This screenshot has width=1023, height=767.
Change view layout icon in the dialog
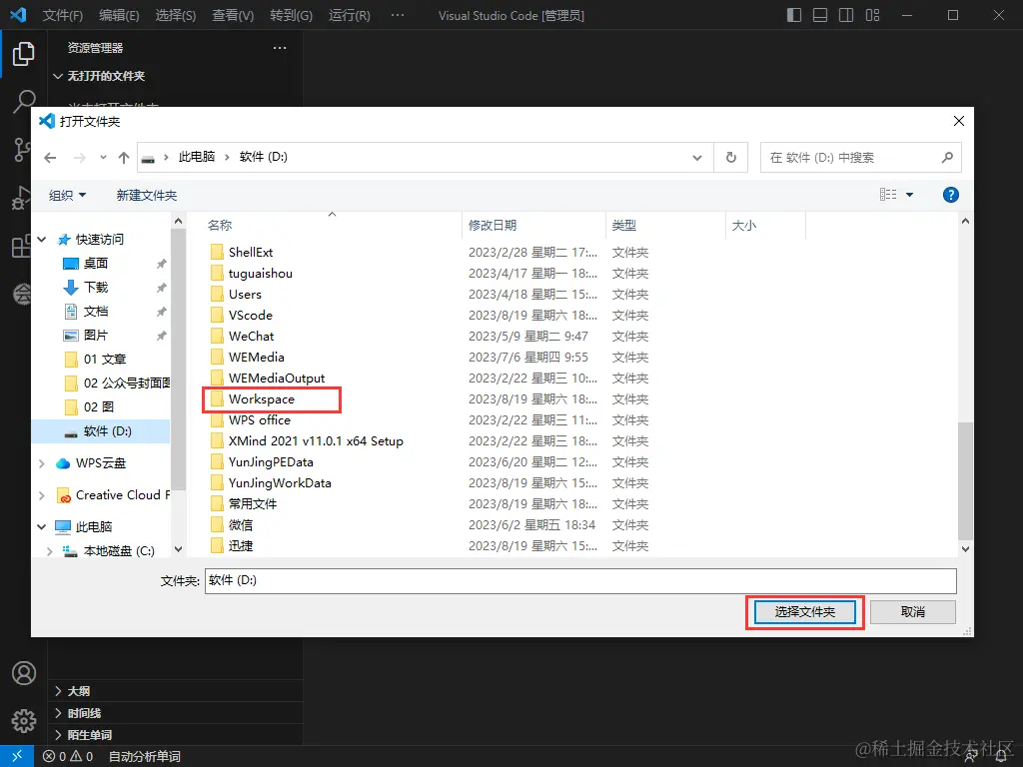point(888,195)
